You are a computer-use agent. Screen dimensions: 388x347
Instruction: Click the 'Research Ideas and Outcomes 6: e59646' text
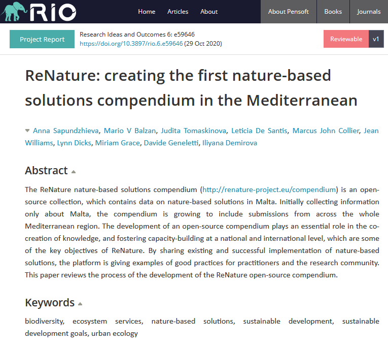[137, 35]
